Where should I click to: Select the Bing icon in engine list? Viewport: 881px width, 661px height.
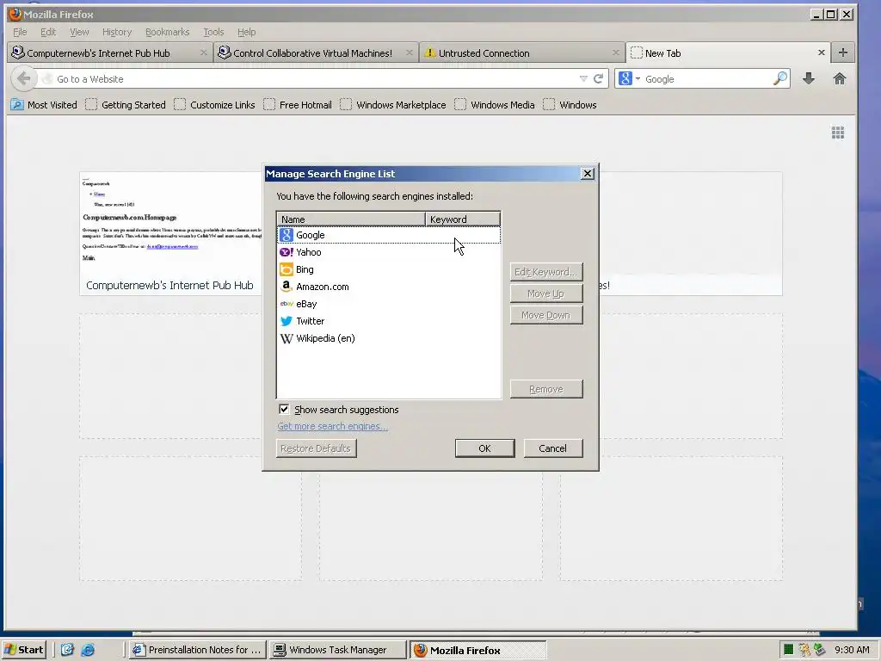pos(286,269)
